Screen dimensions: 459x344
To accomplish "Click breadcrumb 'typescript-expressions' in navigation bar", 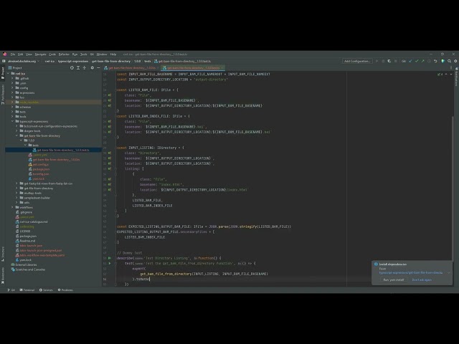I will [x=73, y=61].
